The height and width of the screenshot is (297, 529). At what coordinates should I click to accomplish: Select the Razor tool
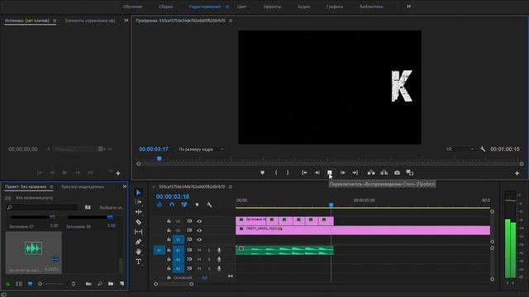pos(138,222)
